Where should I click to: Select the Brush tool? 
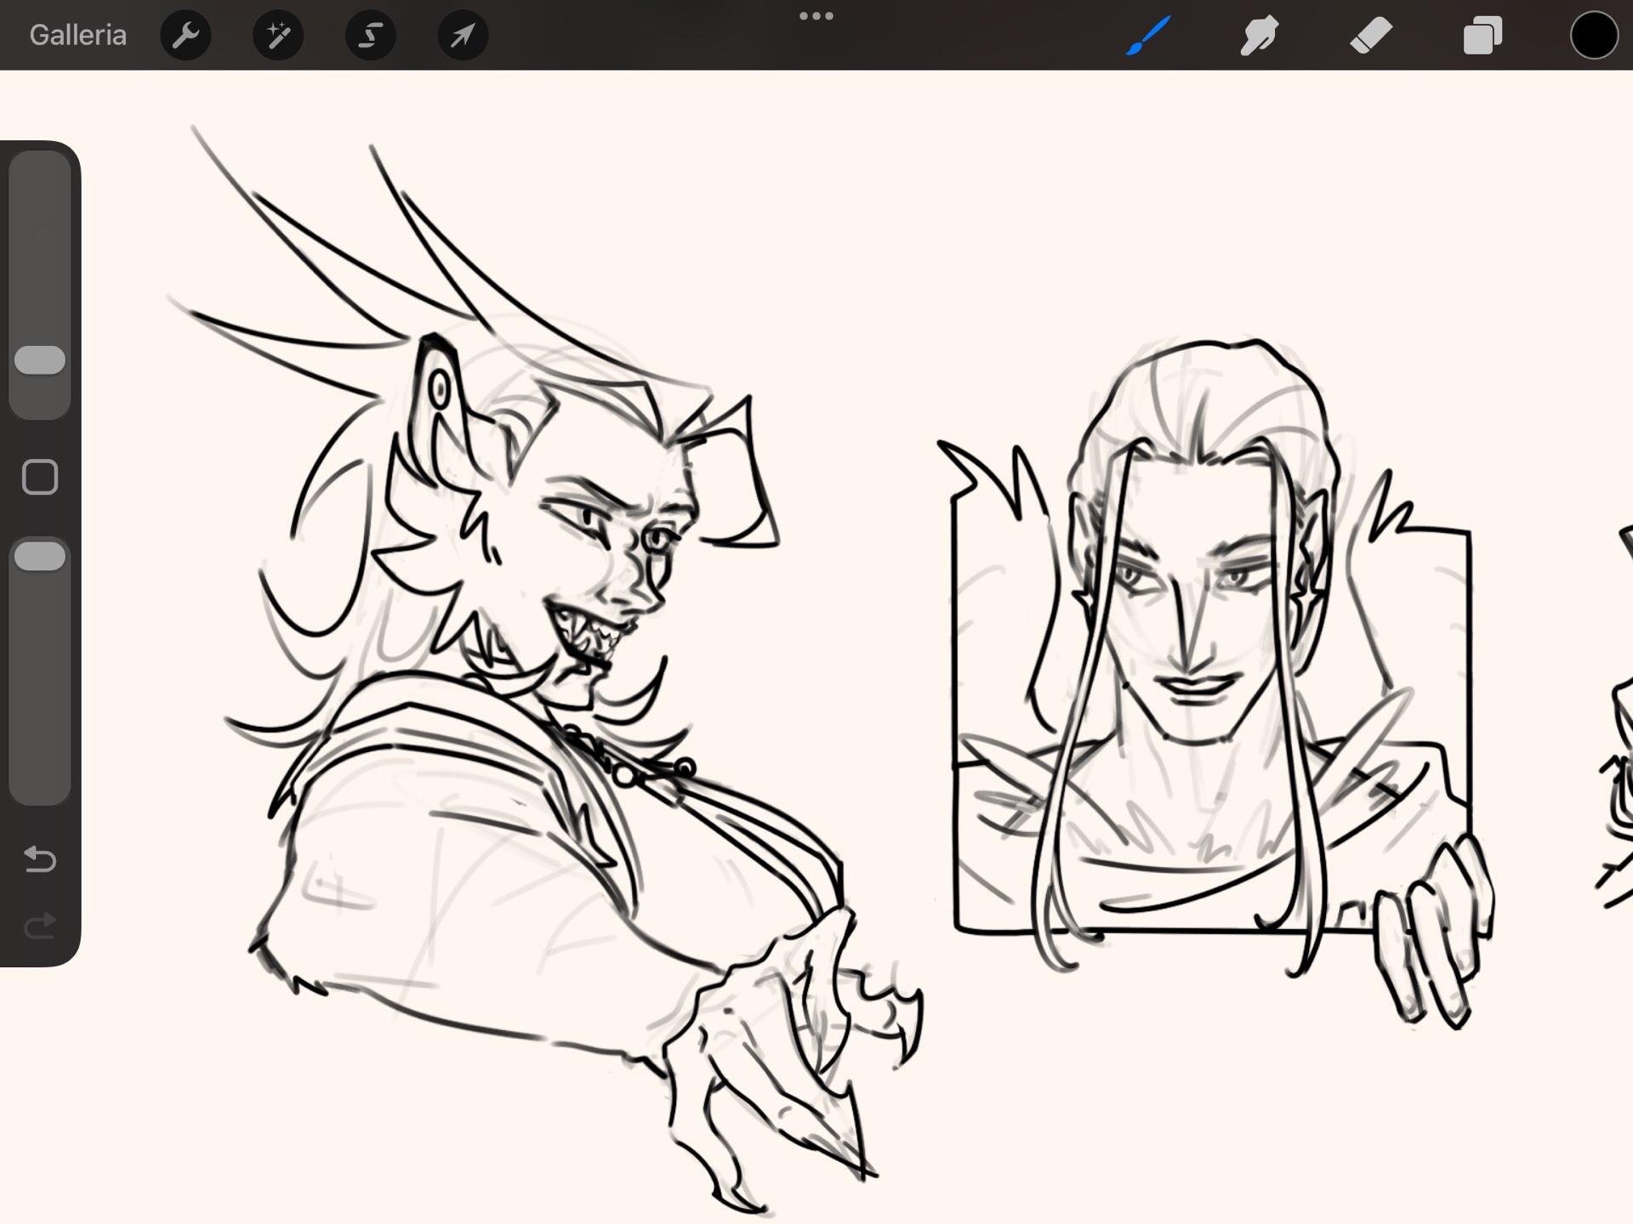click(x=1148, y=36)
